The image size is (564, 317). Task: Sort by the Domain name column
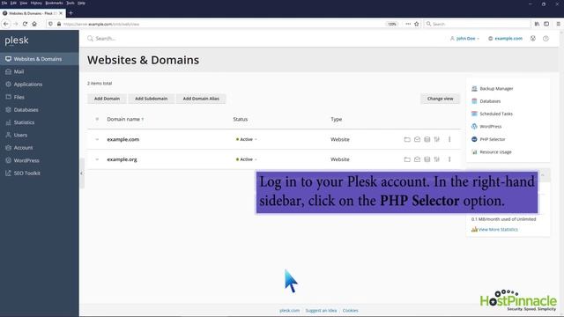125,119
